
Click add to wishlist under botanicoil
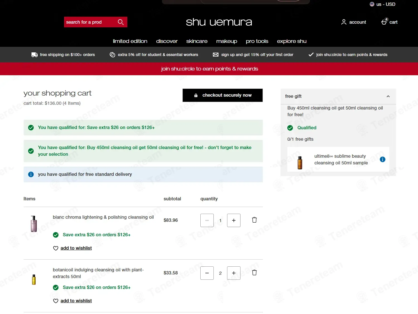pos(76,301)
